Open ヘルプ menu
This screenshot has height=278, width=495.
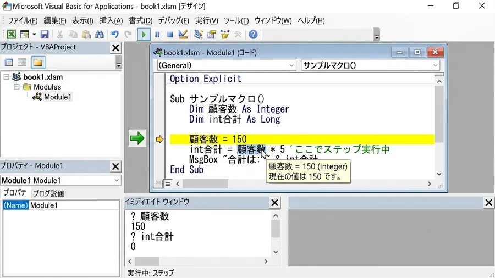click(x=311, y=20)
